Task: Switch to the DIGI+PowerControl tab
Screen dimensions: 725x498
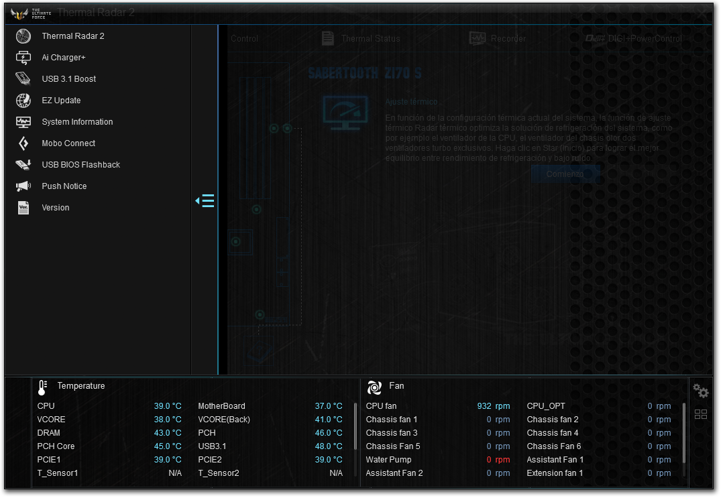Action: tap(645, 38)
